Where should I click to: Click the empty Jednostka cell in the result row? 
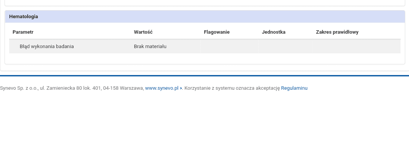point(286,47)
